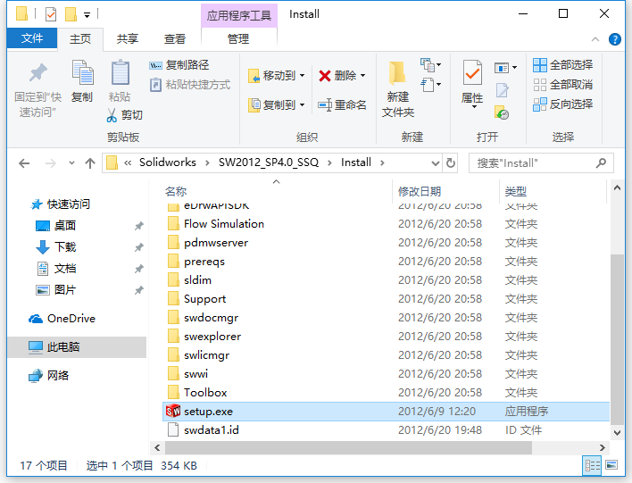This screenshot has height=483, width=632.
Task: Click the vertical scrollbar down arrow
Action: tap(617, 433)
